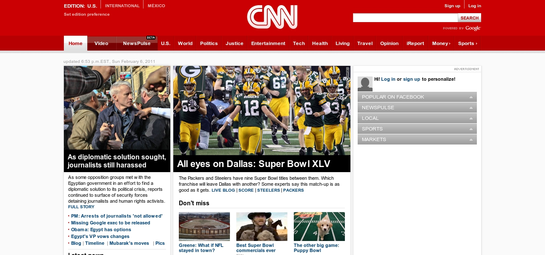Open the Puppy Bowl thumbnail image
Image resolution: width=545 pixels, height=255 pixels.
tap(319, 227)
